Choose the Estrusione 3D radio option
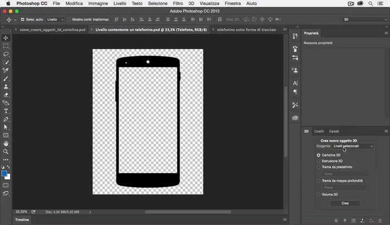390x225 pixels. point(319,161)
